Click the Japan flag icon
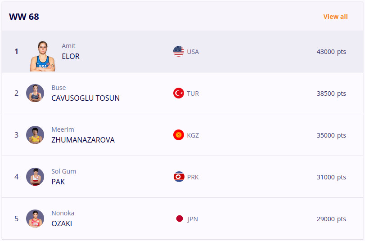Viewport: 365px width, 241px height. click(x=179, y=219)
